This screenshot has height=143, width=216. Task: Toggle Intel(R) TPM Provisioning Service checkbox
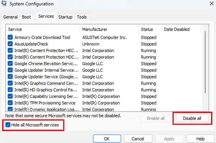click(10, 103)
